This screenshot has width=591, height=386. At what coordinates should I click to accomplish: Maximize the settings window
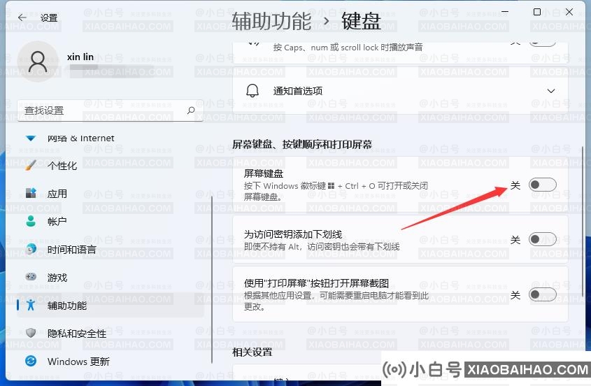pyautogui.click(x=537, y=12)
